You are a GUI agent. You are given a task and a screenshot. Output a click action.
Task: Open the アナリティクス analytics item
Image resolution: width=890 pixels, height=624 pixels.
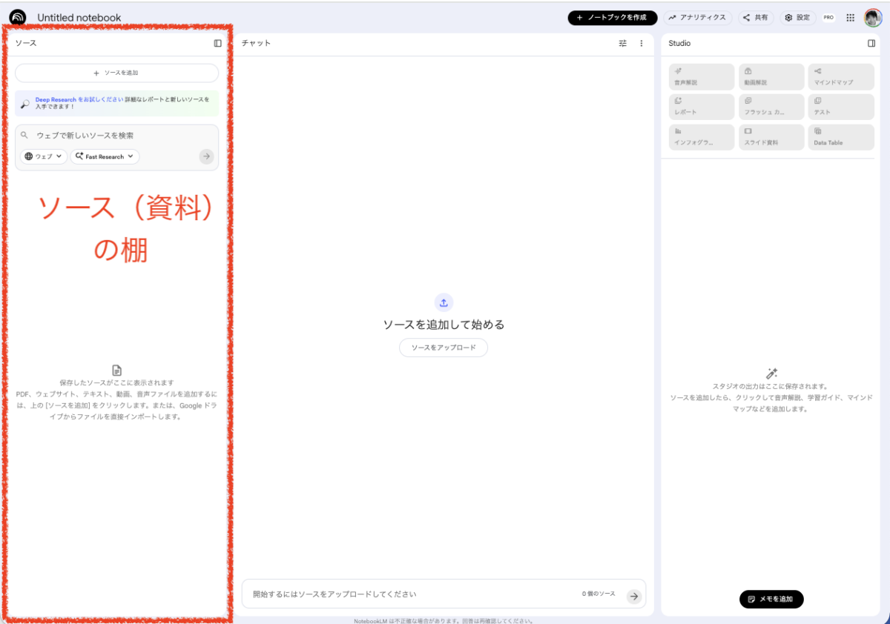pos(697,18)
